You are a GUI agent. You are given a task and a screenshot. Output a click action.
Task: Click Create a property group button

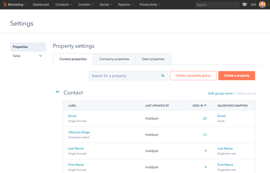pos(193,76)
